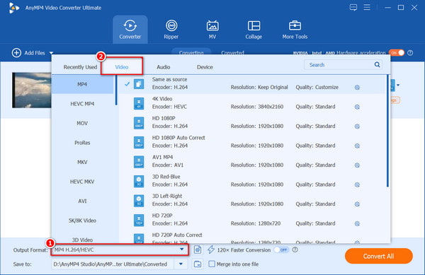Open the MV module
425x275 pixels.
point(212,30)
